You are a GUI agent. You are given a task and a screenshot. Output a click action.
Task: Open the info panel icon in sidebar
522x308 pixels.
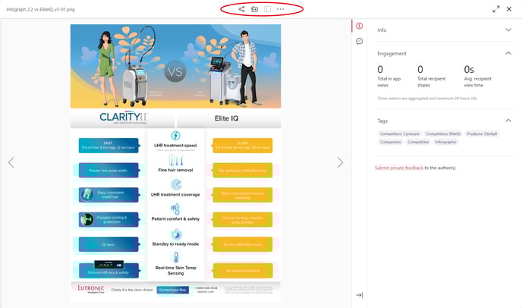tap(359, 27)
